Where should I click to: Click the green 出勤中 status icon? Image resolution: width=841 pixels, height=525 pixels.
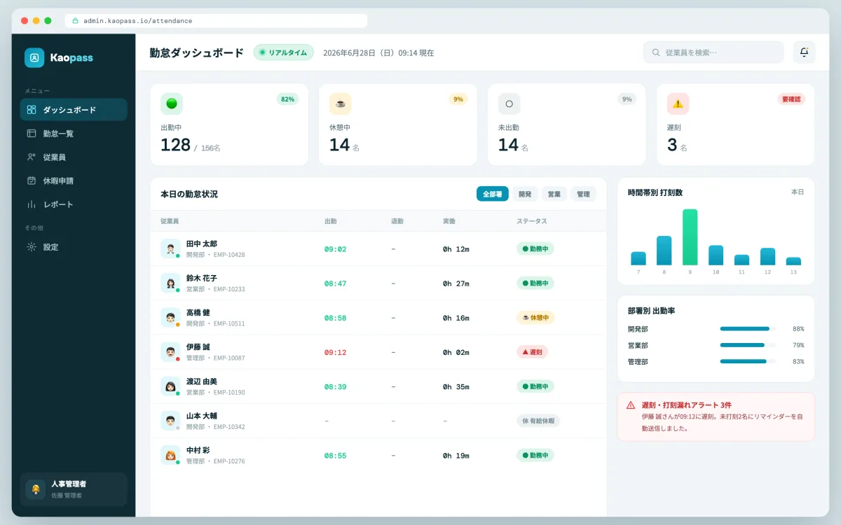(x=172, y=104)
